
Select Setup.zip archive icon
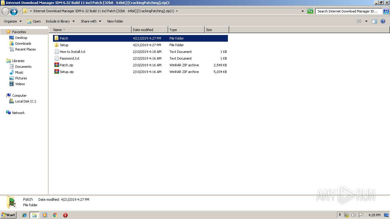coord(56,72)
